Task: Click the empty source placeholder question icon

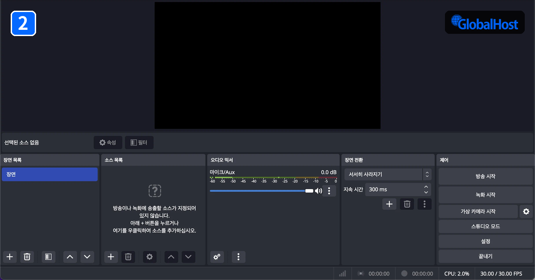Action: 155,191
